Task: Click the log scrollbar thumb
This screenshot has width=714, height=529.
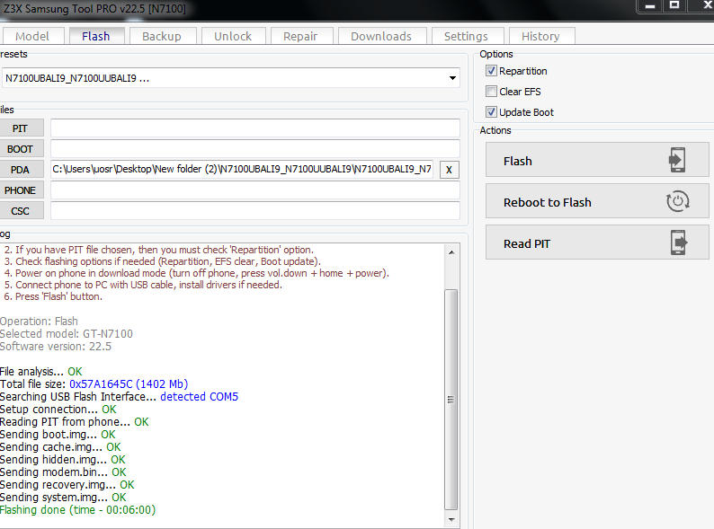Action: [x=451, y=400]
